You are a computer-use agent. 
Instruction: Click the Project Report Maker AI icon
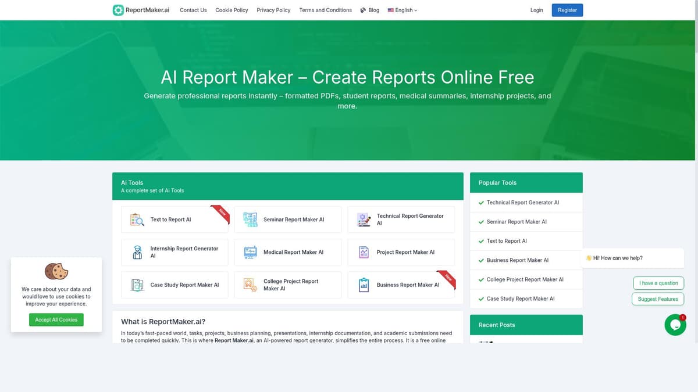coord(363,252)
